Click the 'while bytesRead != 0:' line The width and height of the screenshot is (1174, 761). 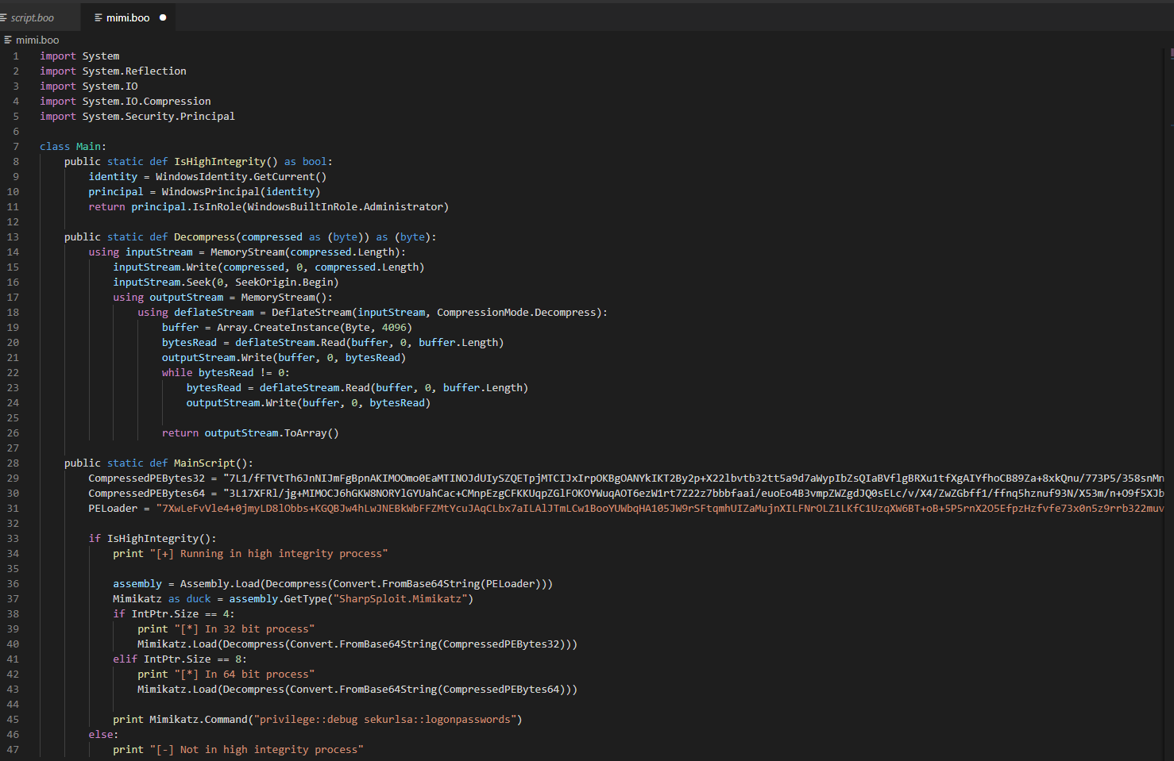coord(226,373)
